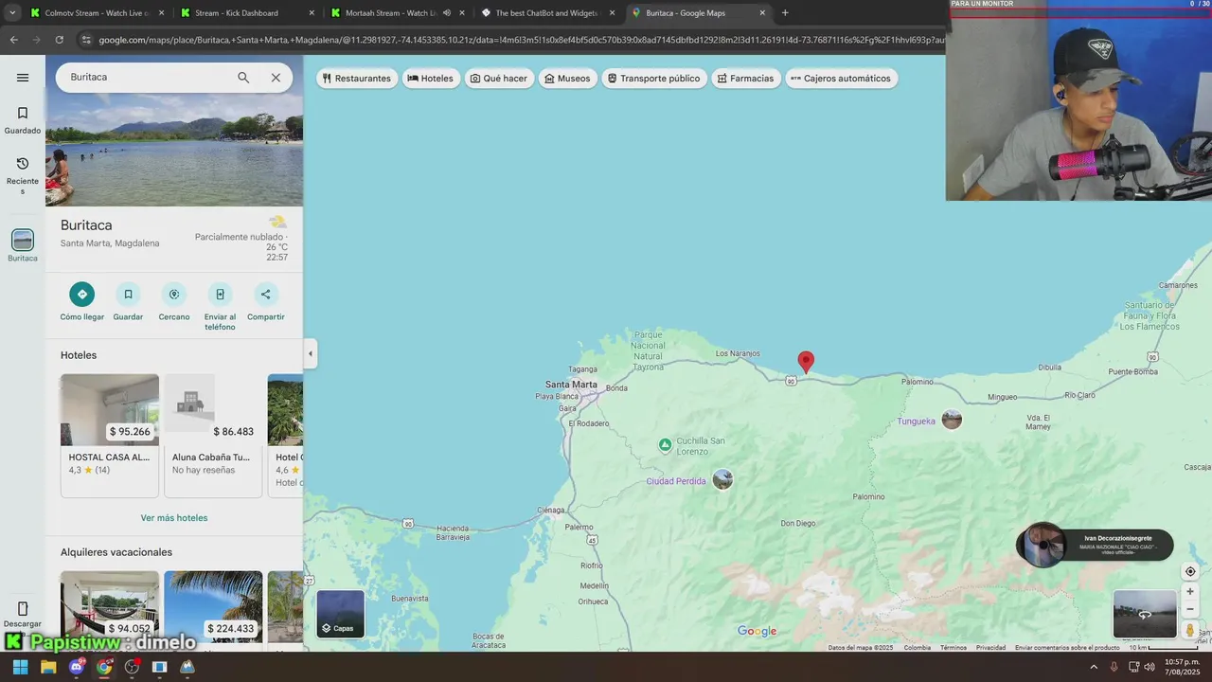Click the Compartir share icon
The image size is (1212, 682).
click(265, 295)
